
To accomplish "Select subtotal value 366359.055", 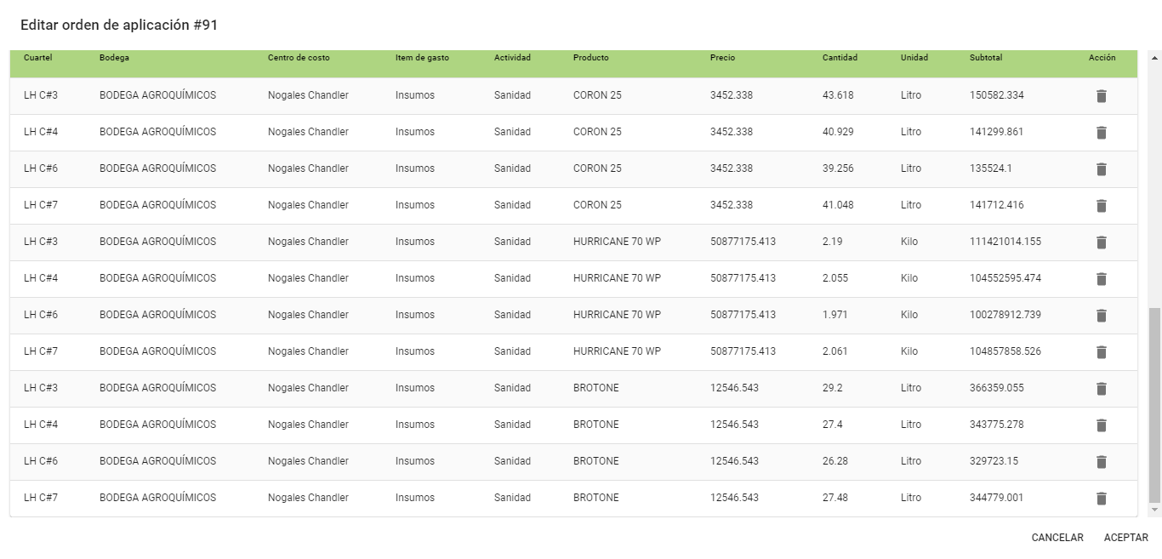I will [x=997, y=388].
